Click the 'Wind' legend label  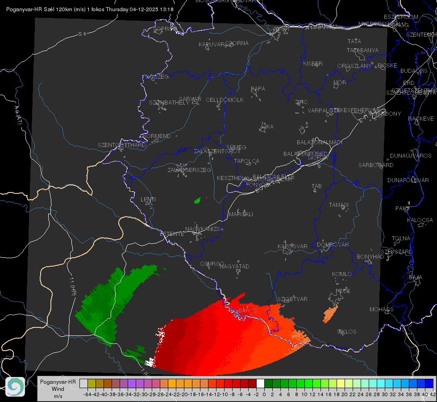point(58,389)
